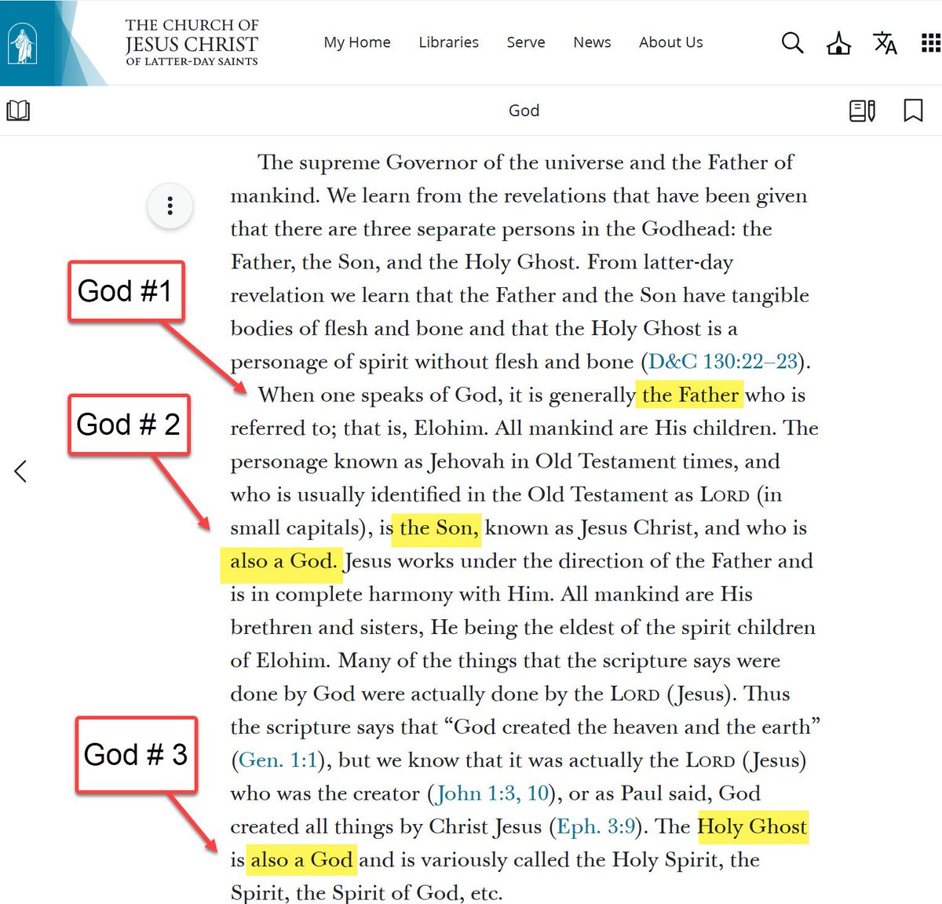Viewport: 942px width, 904px height.
Task: Open the search magnifier icon
Action: pos(792,42)
